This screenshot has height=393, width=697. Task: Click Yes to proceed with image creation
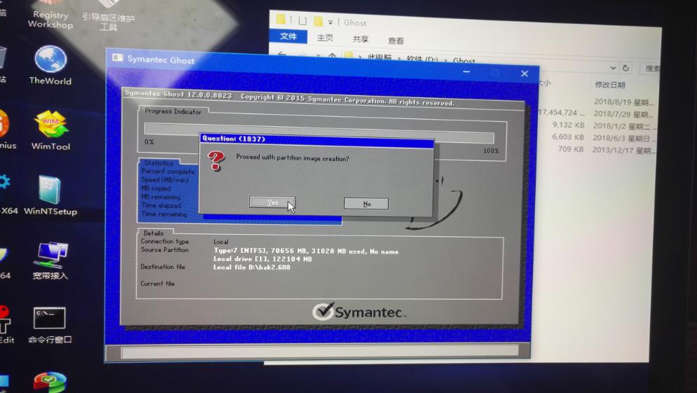coord(272,202)
